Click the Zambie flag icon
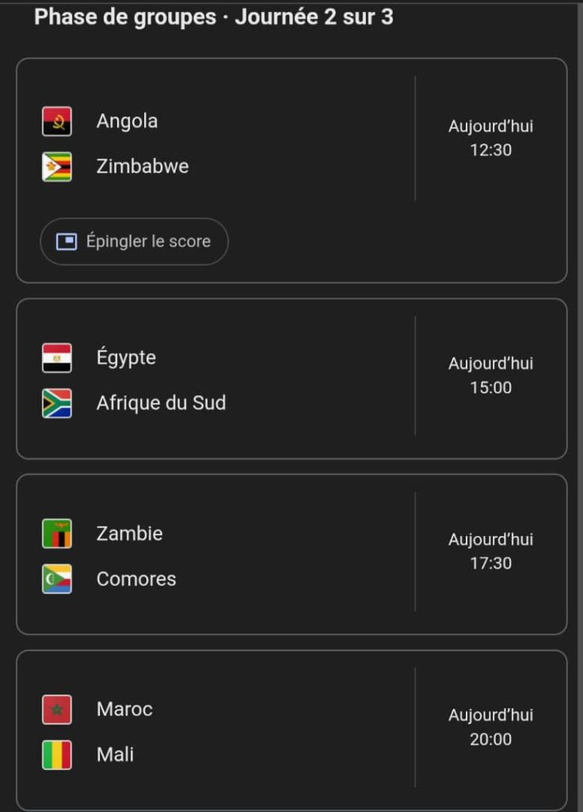 click(57, 534)
